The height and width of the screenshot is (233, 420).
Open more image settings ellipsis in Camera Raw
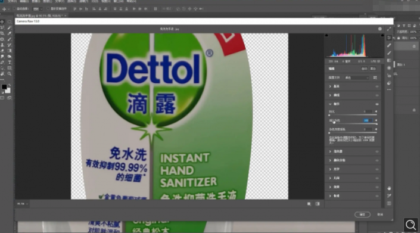(x=389, y=90)
